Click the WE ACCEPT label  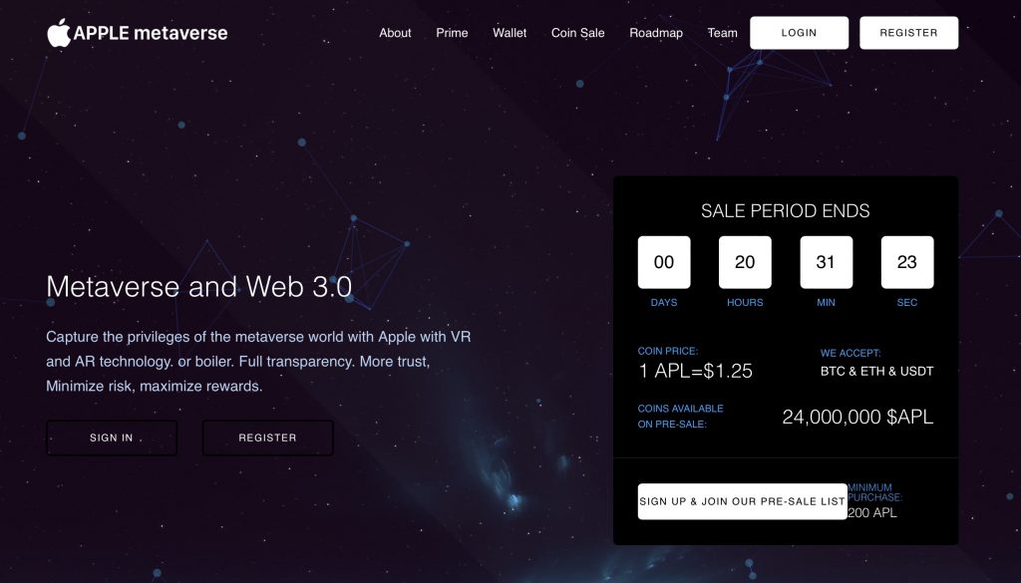click(x=851, y=353)
